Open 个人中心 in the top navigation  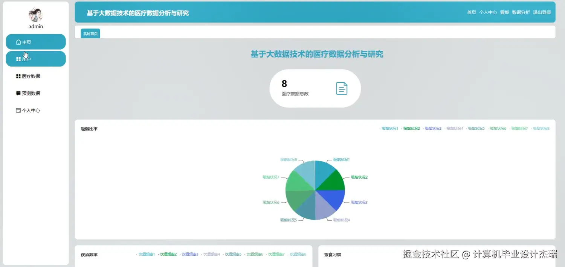coord(488,12)
